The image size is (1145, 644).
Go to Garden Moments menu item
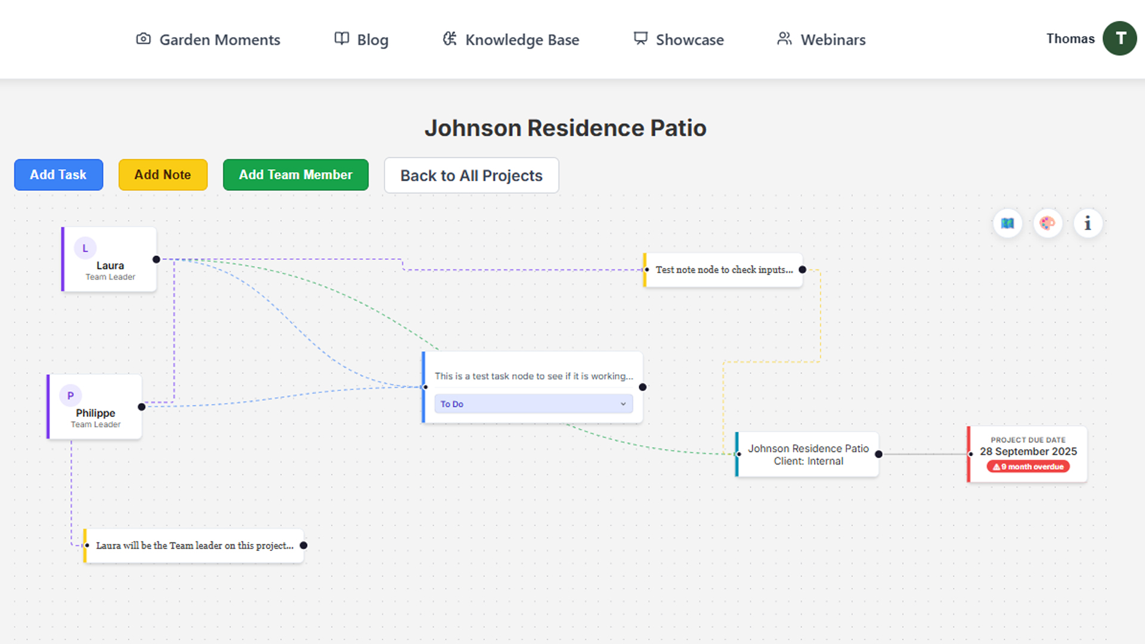tap(208, 39)
